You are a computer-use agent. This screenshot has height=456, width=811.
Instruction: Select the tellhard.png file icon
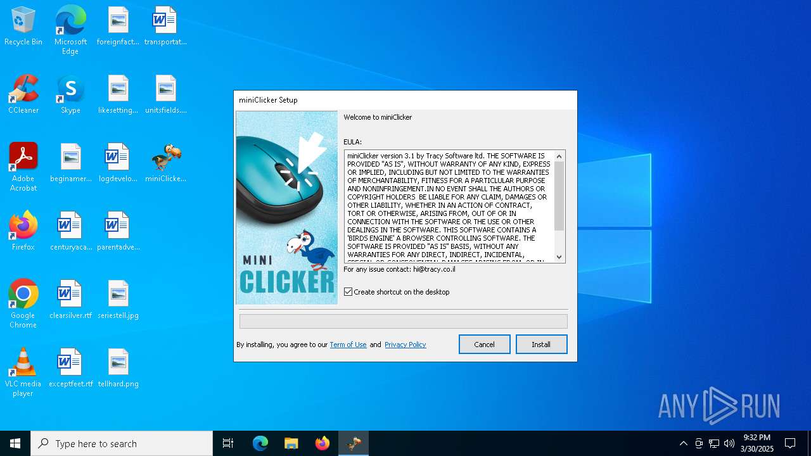click(x=118, y=369)
